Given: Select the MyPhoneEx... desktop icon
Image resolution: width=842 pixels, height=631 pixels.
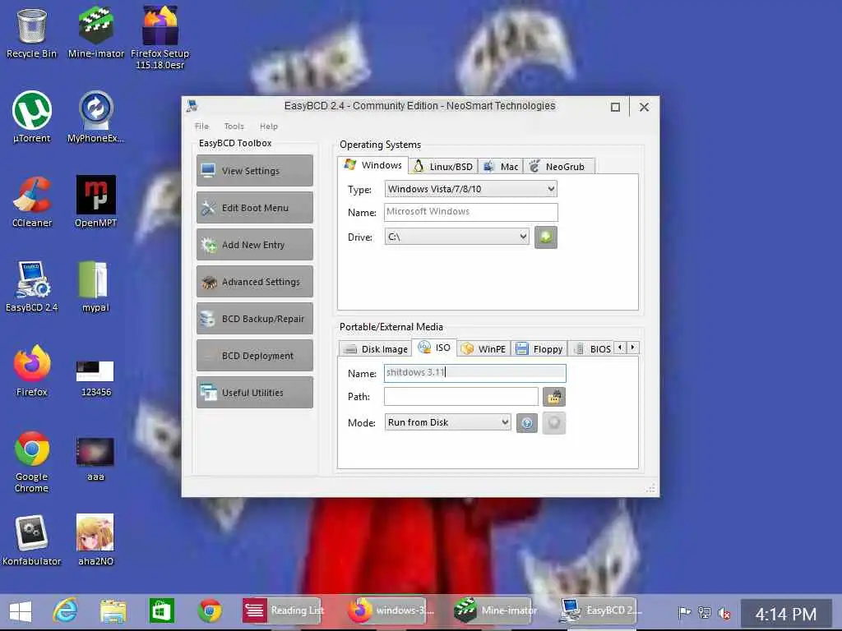Looking at the screenshot, I should tap(95, 117).
